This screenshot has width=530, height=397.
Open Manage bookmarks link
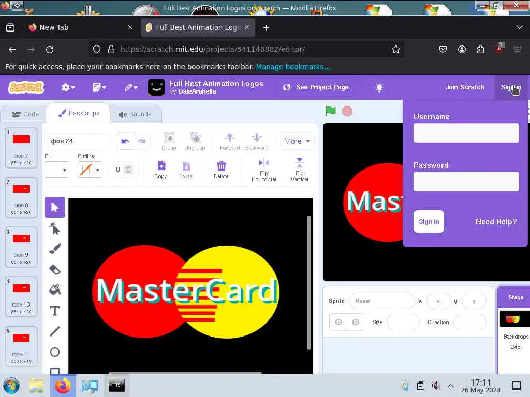click(x=293, y=67)
